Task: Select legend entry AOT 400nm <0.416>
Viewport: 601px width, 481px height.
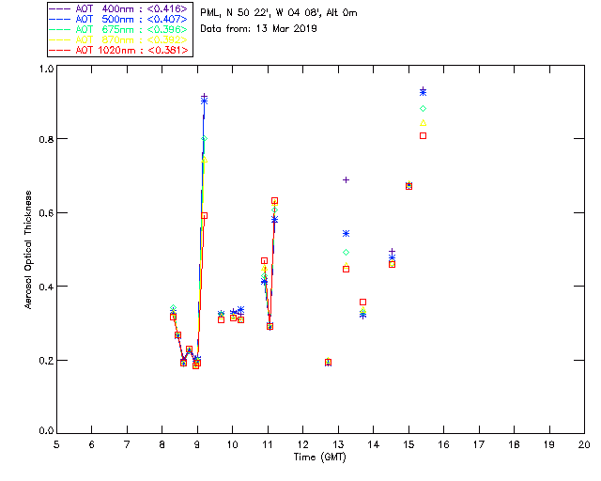Action: pyautogui.click(x=119, y=8)
